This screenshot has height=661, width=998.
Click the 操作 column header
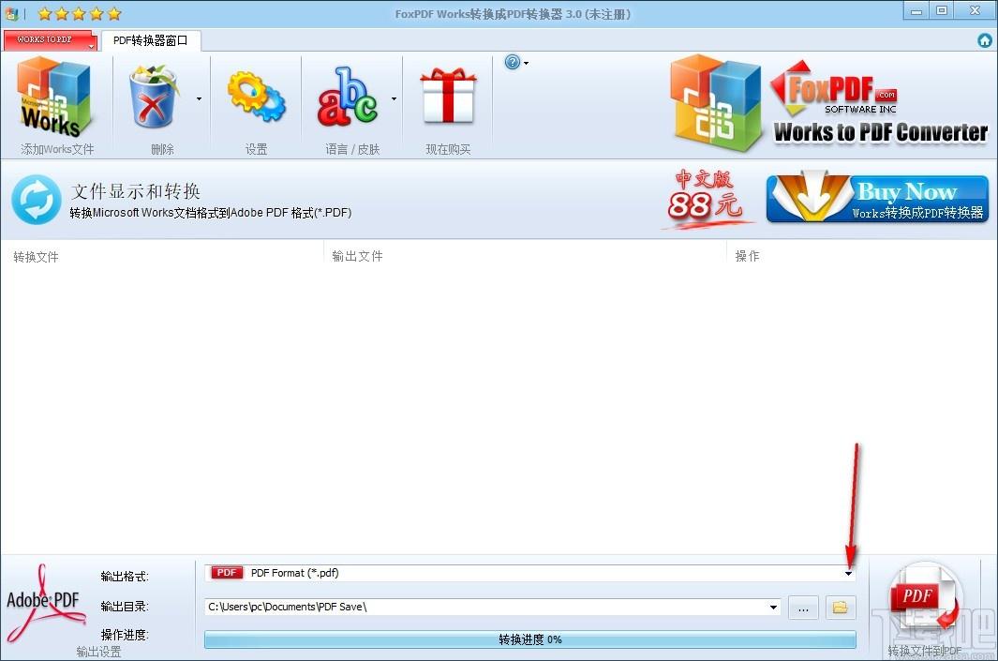(747, 256)
